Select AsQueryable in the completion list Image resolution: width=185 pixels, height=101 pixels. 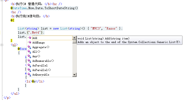coord(41,75)
